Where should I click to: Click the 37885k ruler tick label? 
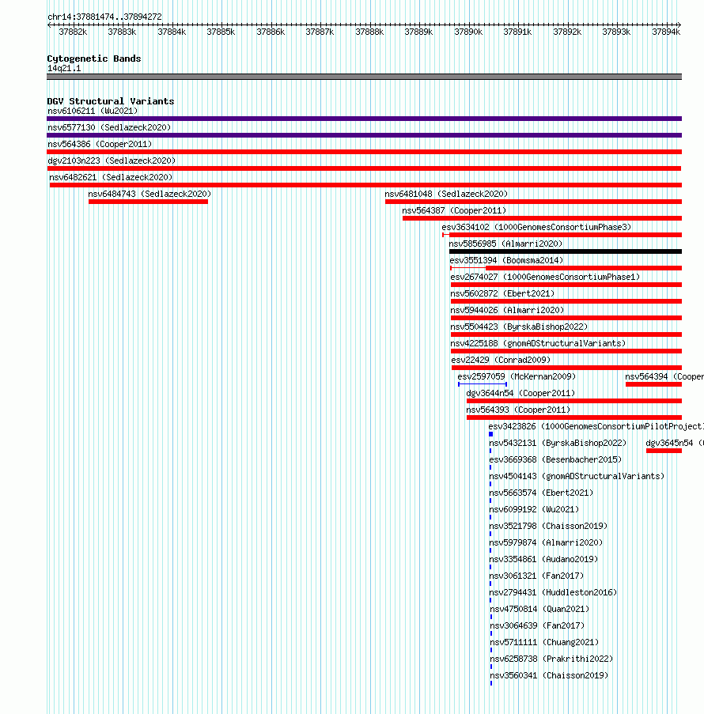(221, 32)
